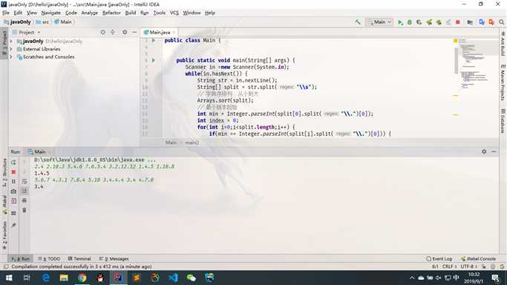
Task: Open the Terminal tool window
Action: click(79, 259)
